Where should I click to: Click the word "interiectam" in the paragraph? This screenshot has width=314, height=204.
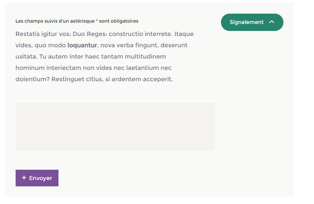63,68
